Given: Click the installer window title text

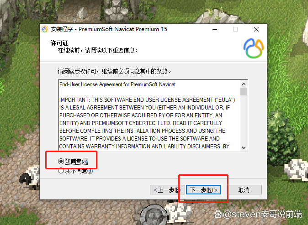Looking at the screenshot, I should (x=109, y=29).
